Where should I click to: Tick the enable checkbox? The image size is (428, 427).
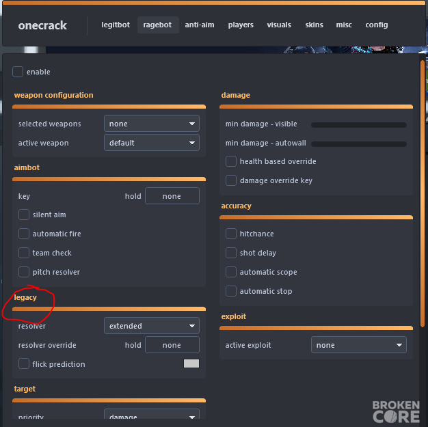tap(18, 72)
